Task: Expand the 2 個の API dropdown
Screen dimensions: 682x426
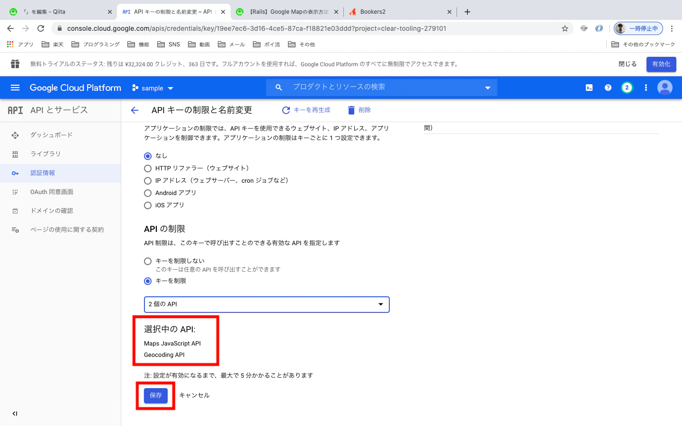Action: coord(267,304)
